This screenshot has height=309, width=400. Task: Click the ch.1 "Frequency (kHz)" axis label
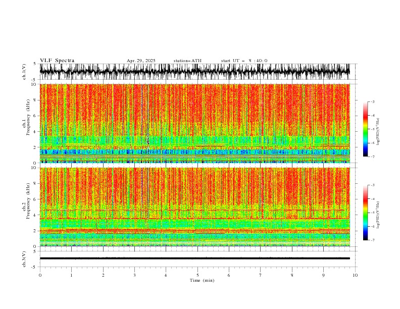[x=28, y=117]
